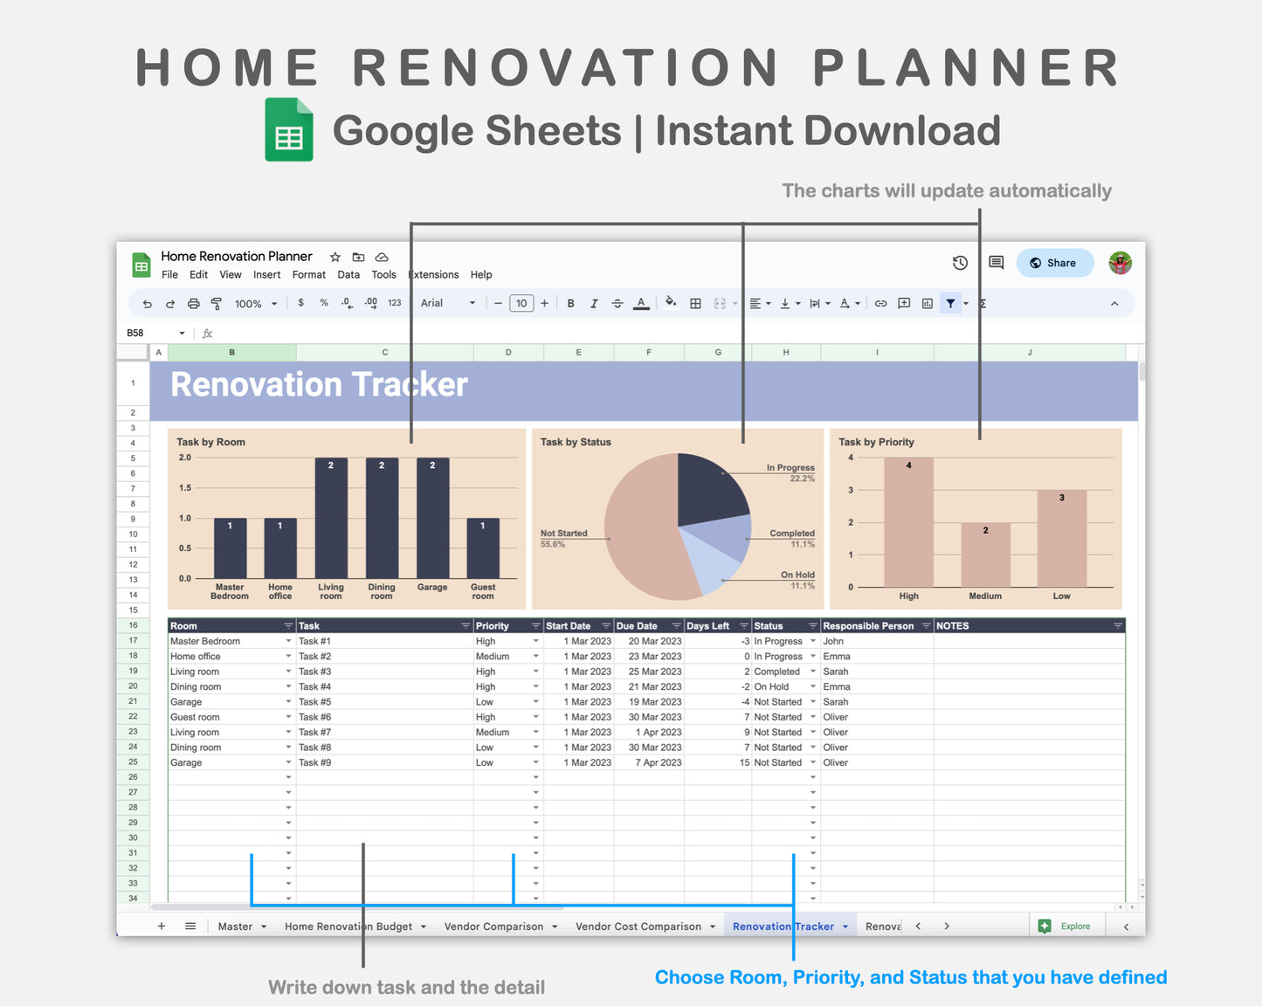The width and height of the screenshot is (1262, 1006).
Task: Open the insert chart tool
Action: pos(927,303)
